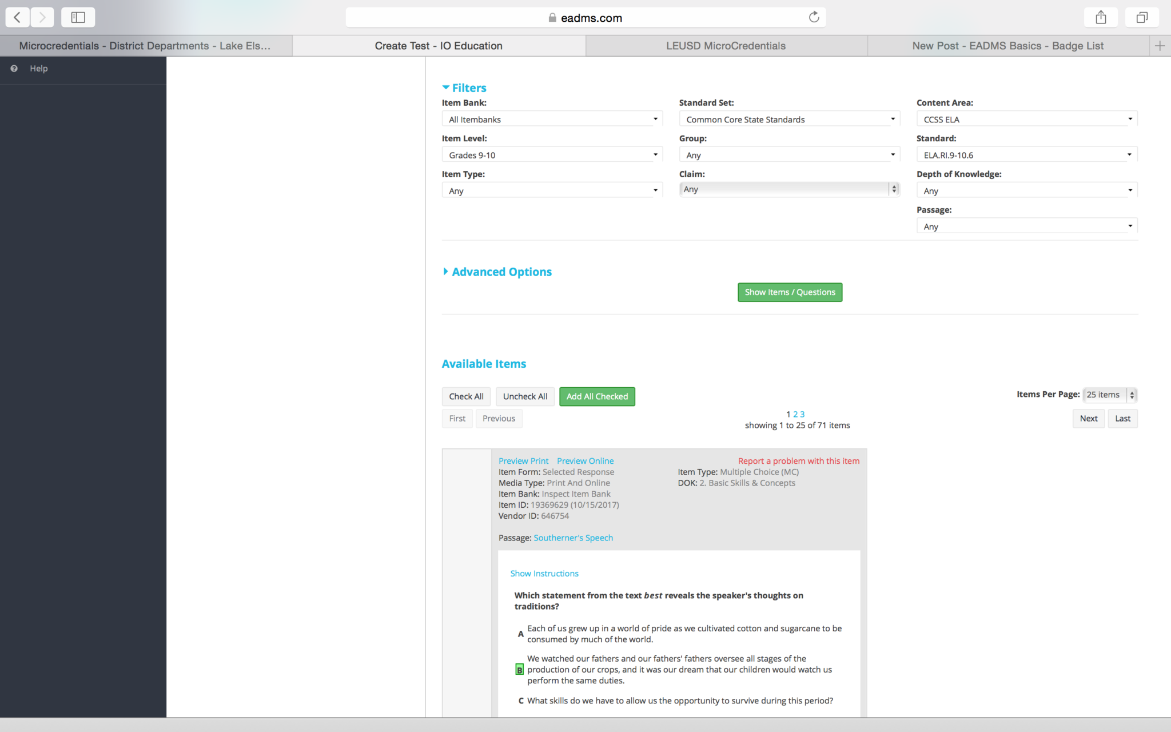Click the browser forward arrow icon
This screenshot has height=732, width=1171.
42,17
